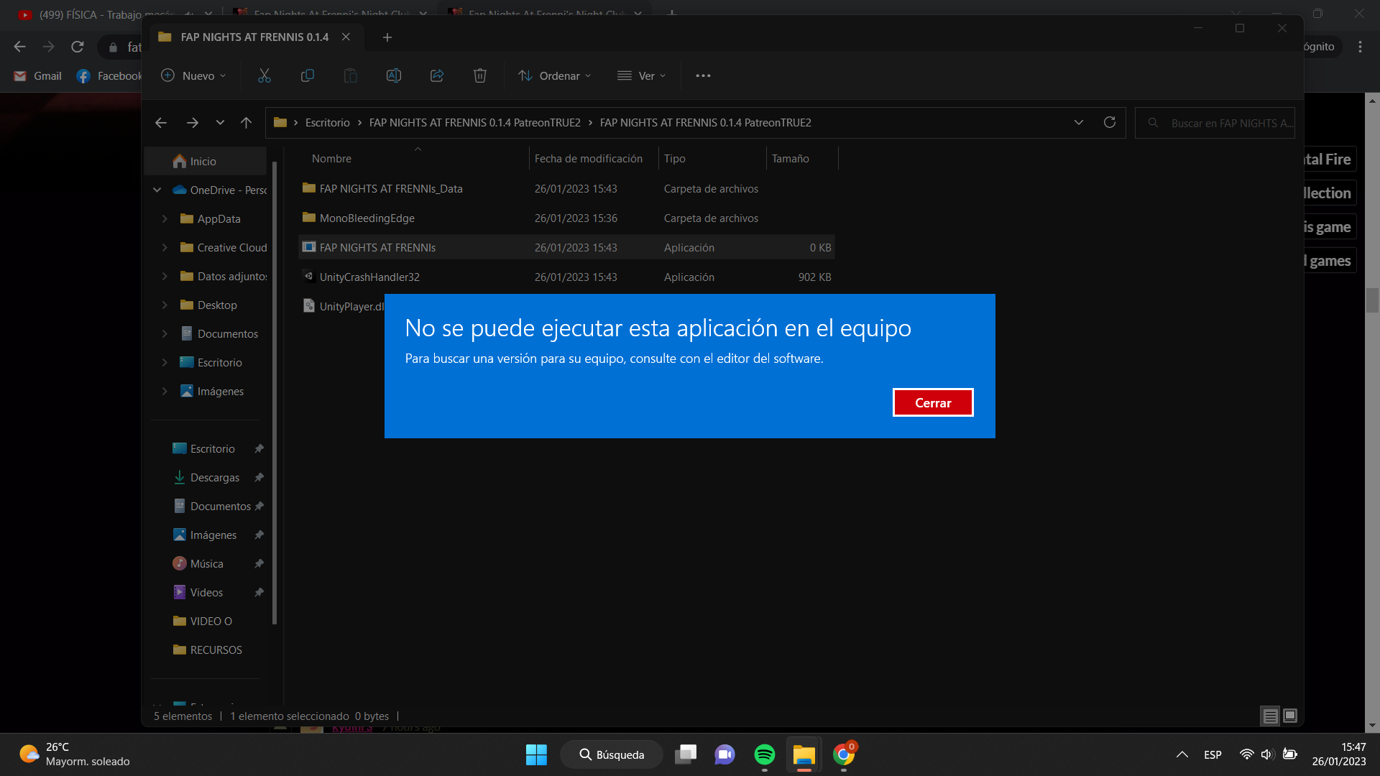Select MonoBleedingEdge folder
The image size is (1380, 776).
tap(566, 218)
